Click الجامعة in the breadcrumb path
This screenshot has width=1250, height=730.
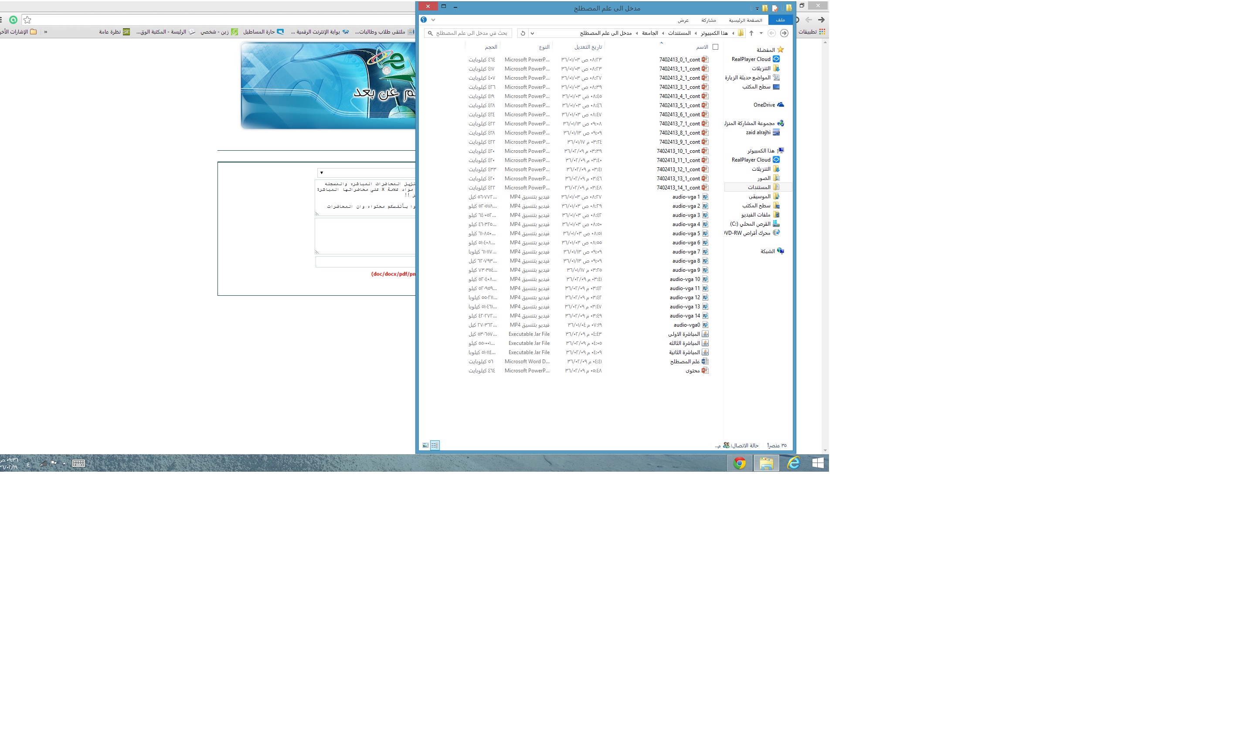pyautogui.click(x=650, y=33)
